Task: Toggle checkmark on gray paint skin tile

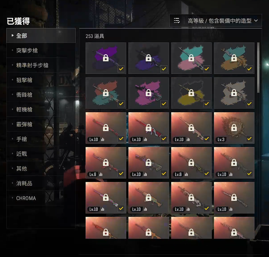Action: 250,104
